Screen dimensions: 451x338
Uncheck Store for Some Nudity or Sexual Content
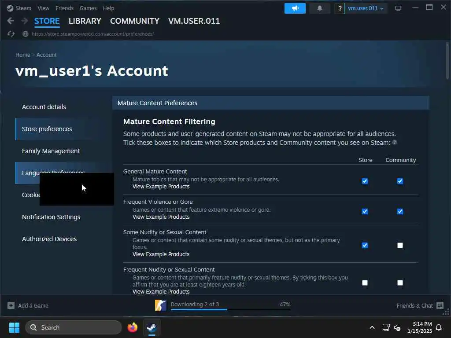coord(365,246)
